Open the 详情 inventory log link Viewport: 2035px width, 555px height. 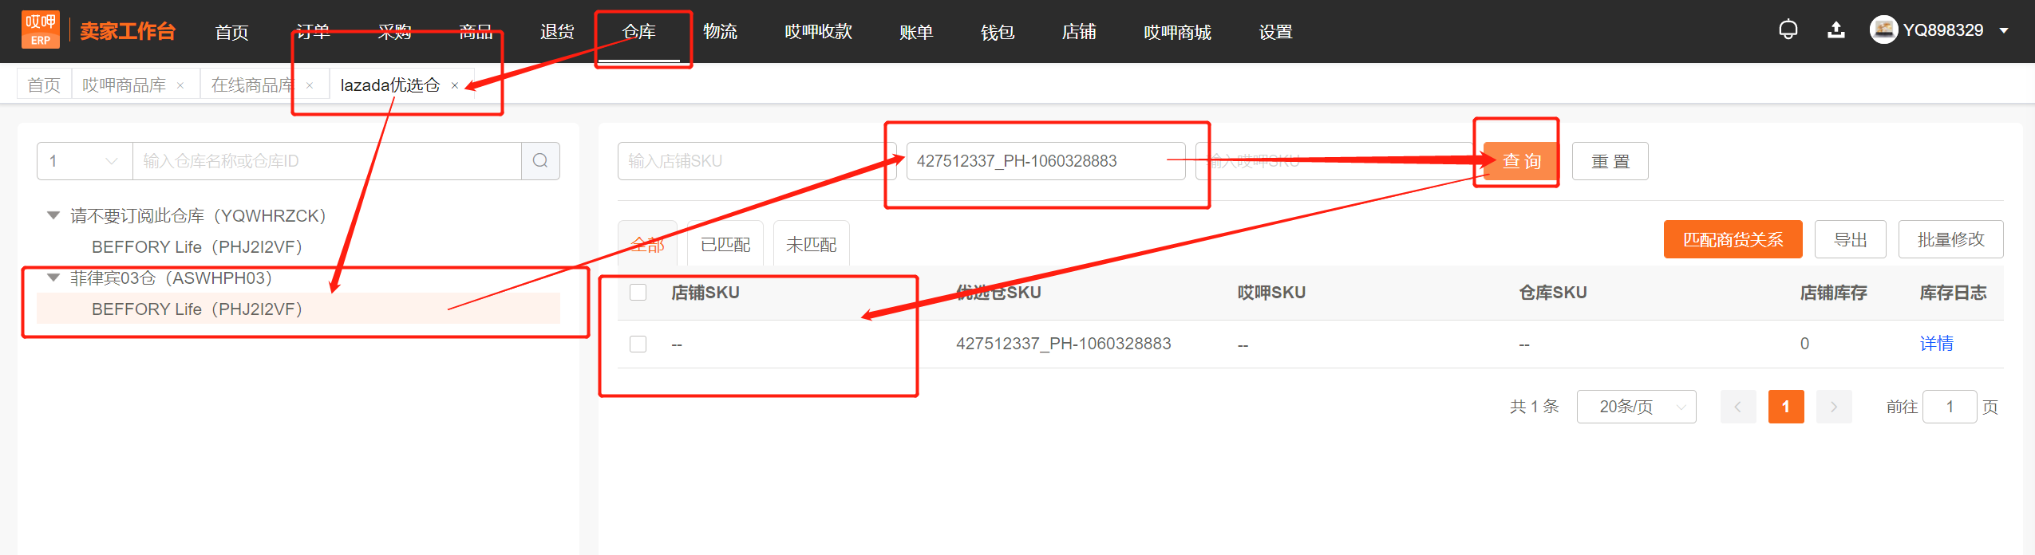point(1936,344)
